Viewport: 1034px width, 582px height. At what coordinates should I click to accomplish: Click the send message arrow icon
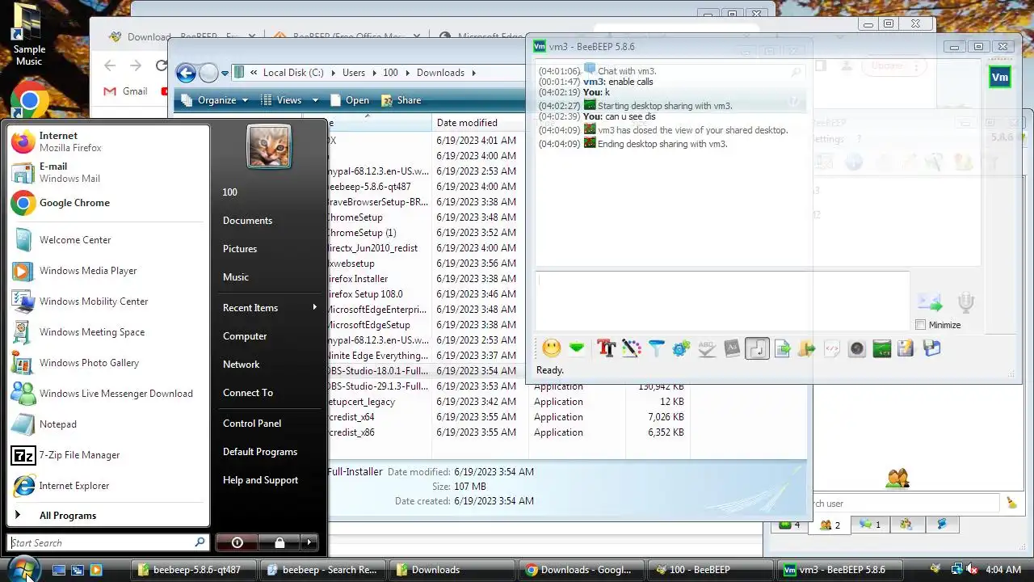point(931,303)
